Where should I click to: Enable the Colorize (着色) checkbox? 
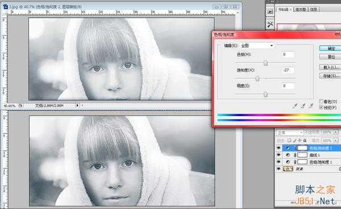click(321, 101)
